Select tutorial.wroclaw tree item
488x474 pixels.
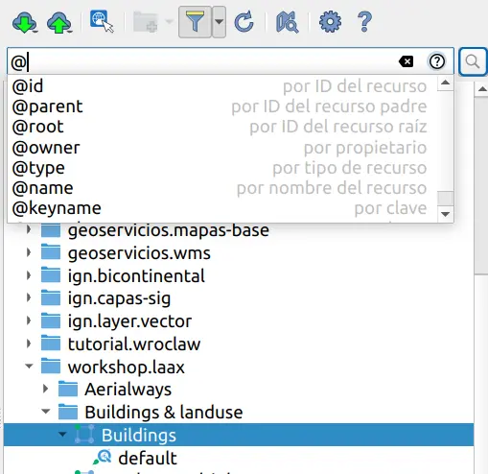[x=134, y=344]
